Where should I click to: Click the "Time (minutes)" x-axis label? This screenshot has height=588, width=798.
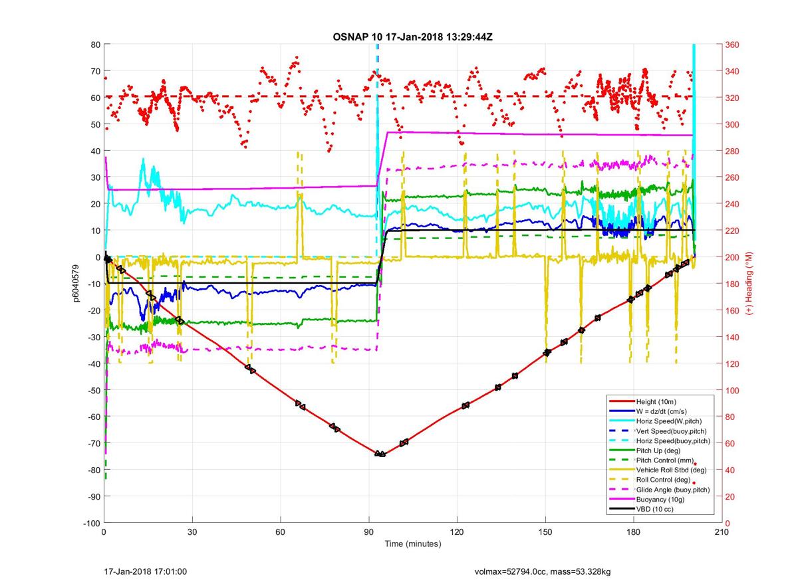pos(412,543)
